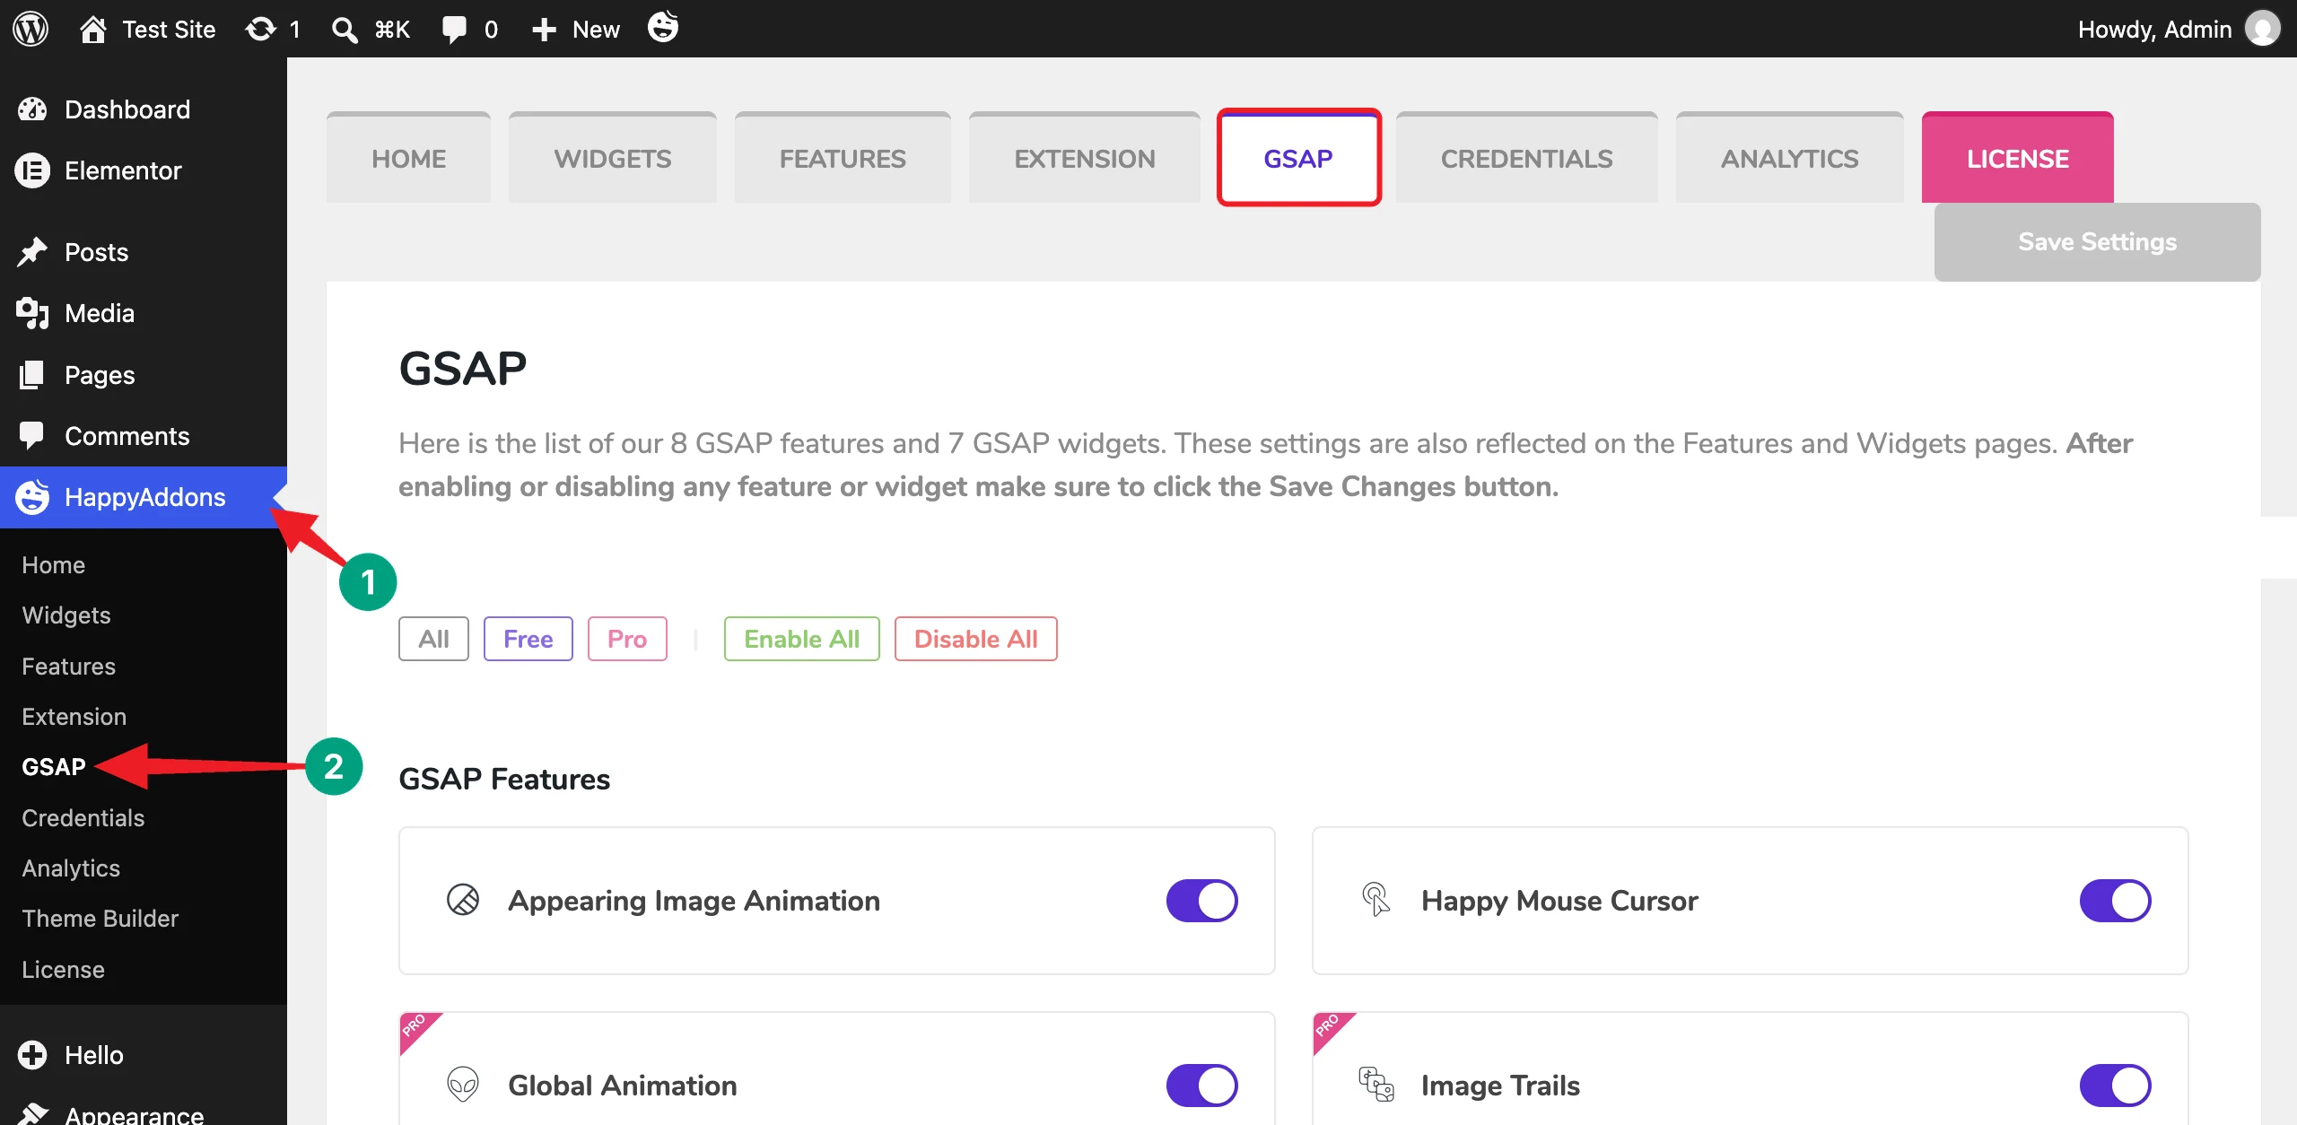Click the Pages sidebar icon

click(32, 375)
